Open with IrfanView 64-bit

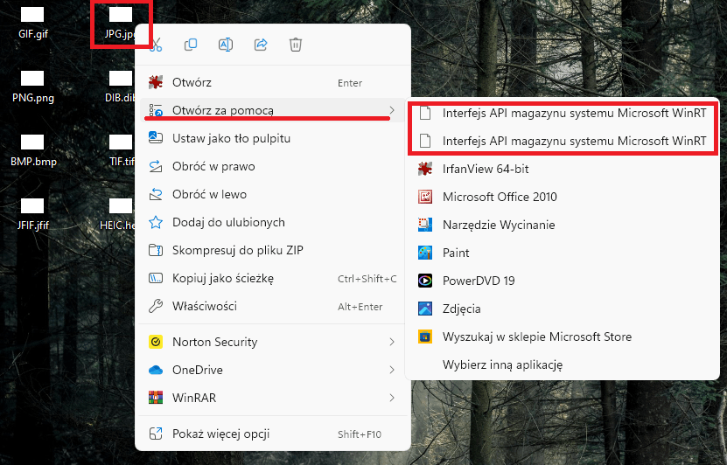(x=563, y=169)
